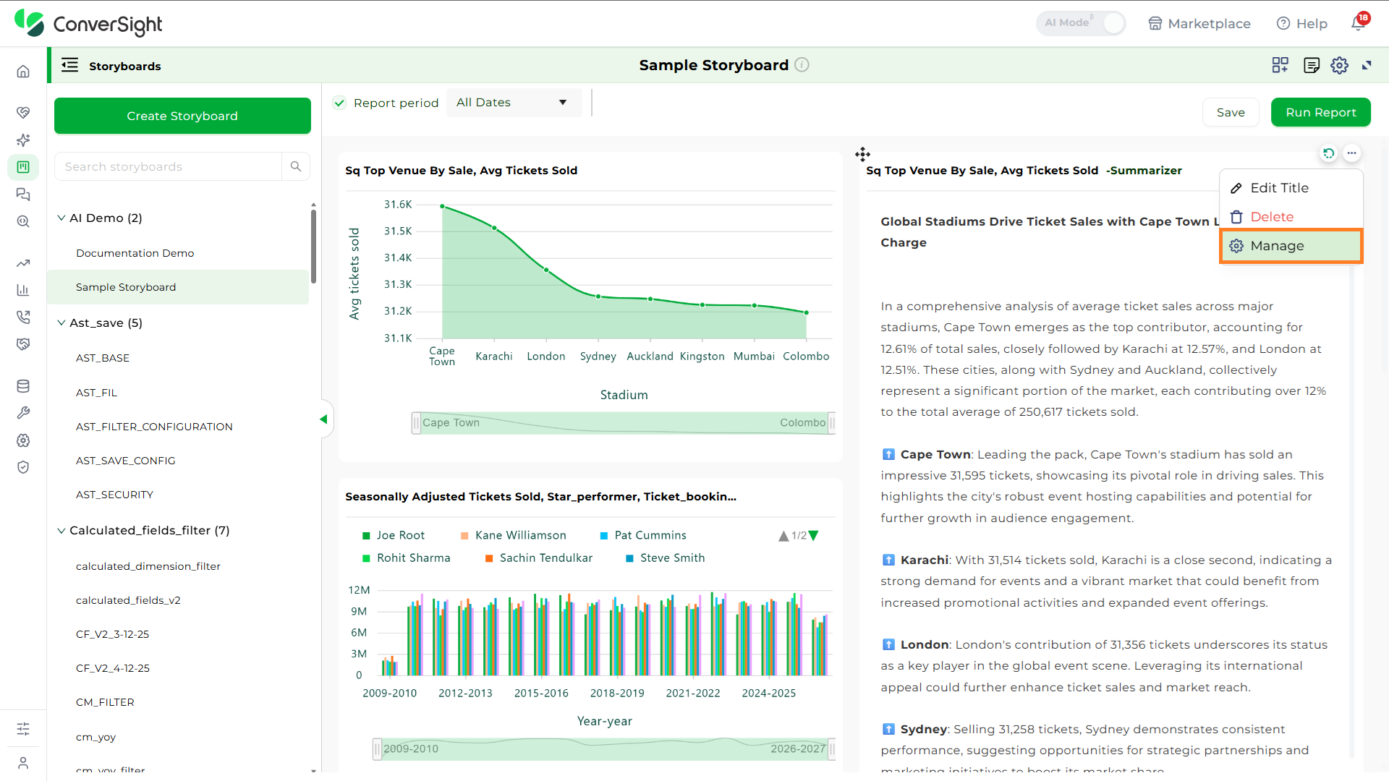Toggle the Joe Root legend series
The image size is (1389, 781).
[x=393, y=535]
